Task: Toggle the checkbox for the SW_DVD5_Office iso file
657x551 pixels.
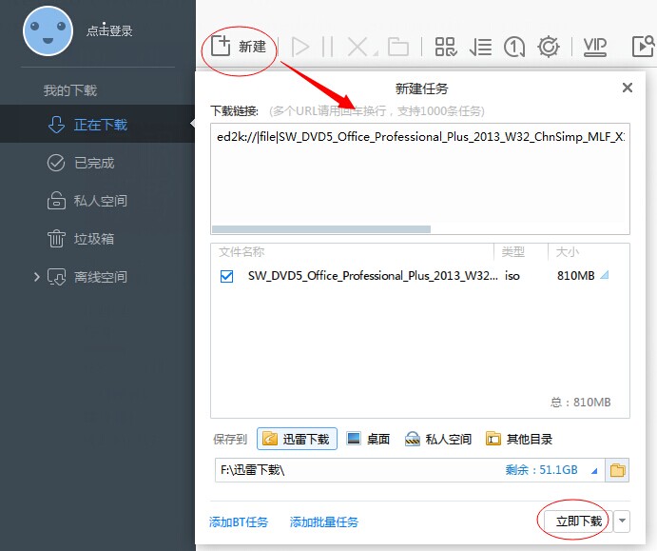Action: pyautogui.click(x=226, y=276)
